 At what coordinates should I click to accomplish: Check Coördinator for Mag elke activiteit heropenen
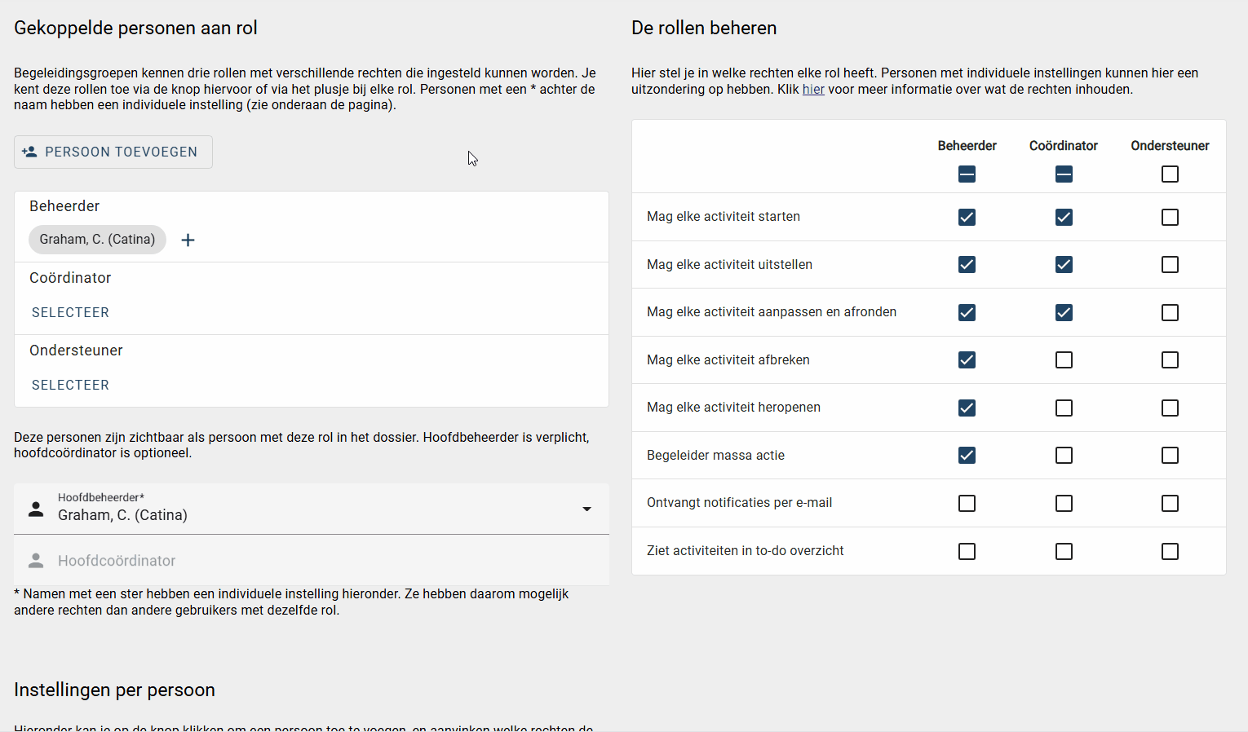1064,408
